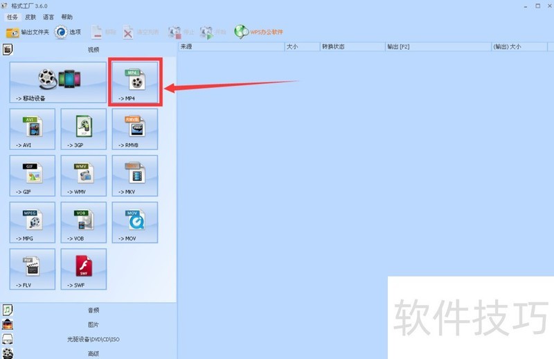Screen dimensions: 554x359
Task: Sort by the 来源 column header
Action: 231,46
